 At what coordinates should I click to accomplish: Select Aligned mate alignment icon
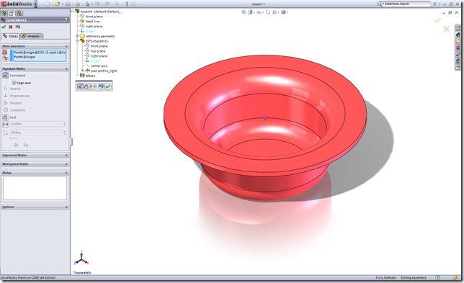[x=16, y=145]
